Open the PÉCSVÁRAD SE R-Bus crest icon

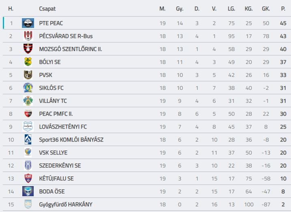[x=28, y=36]
